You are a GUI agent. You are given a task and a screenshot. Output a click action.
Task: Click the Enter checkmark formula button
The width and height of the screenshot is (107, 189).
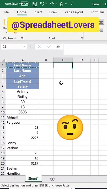[49, 46]
